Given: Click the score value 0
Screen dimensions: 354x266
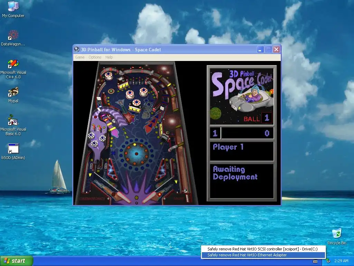Looking at the screenshot, I should [267, 133].
